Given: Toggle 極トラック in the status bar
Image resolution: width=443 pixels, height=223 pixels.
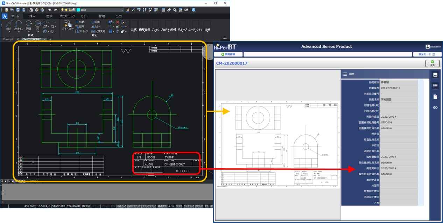Looking at the screenshot, I should [121, 206].
